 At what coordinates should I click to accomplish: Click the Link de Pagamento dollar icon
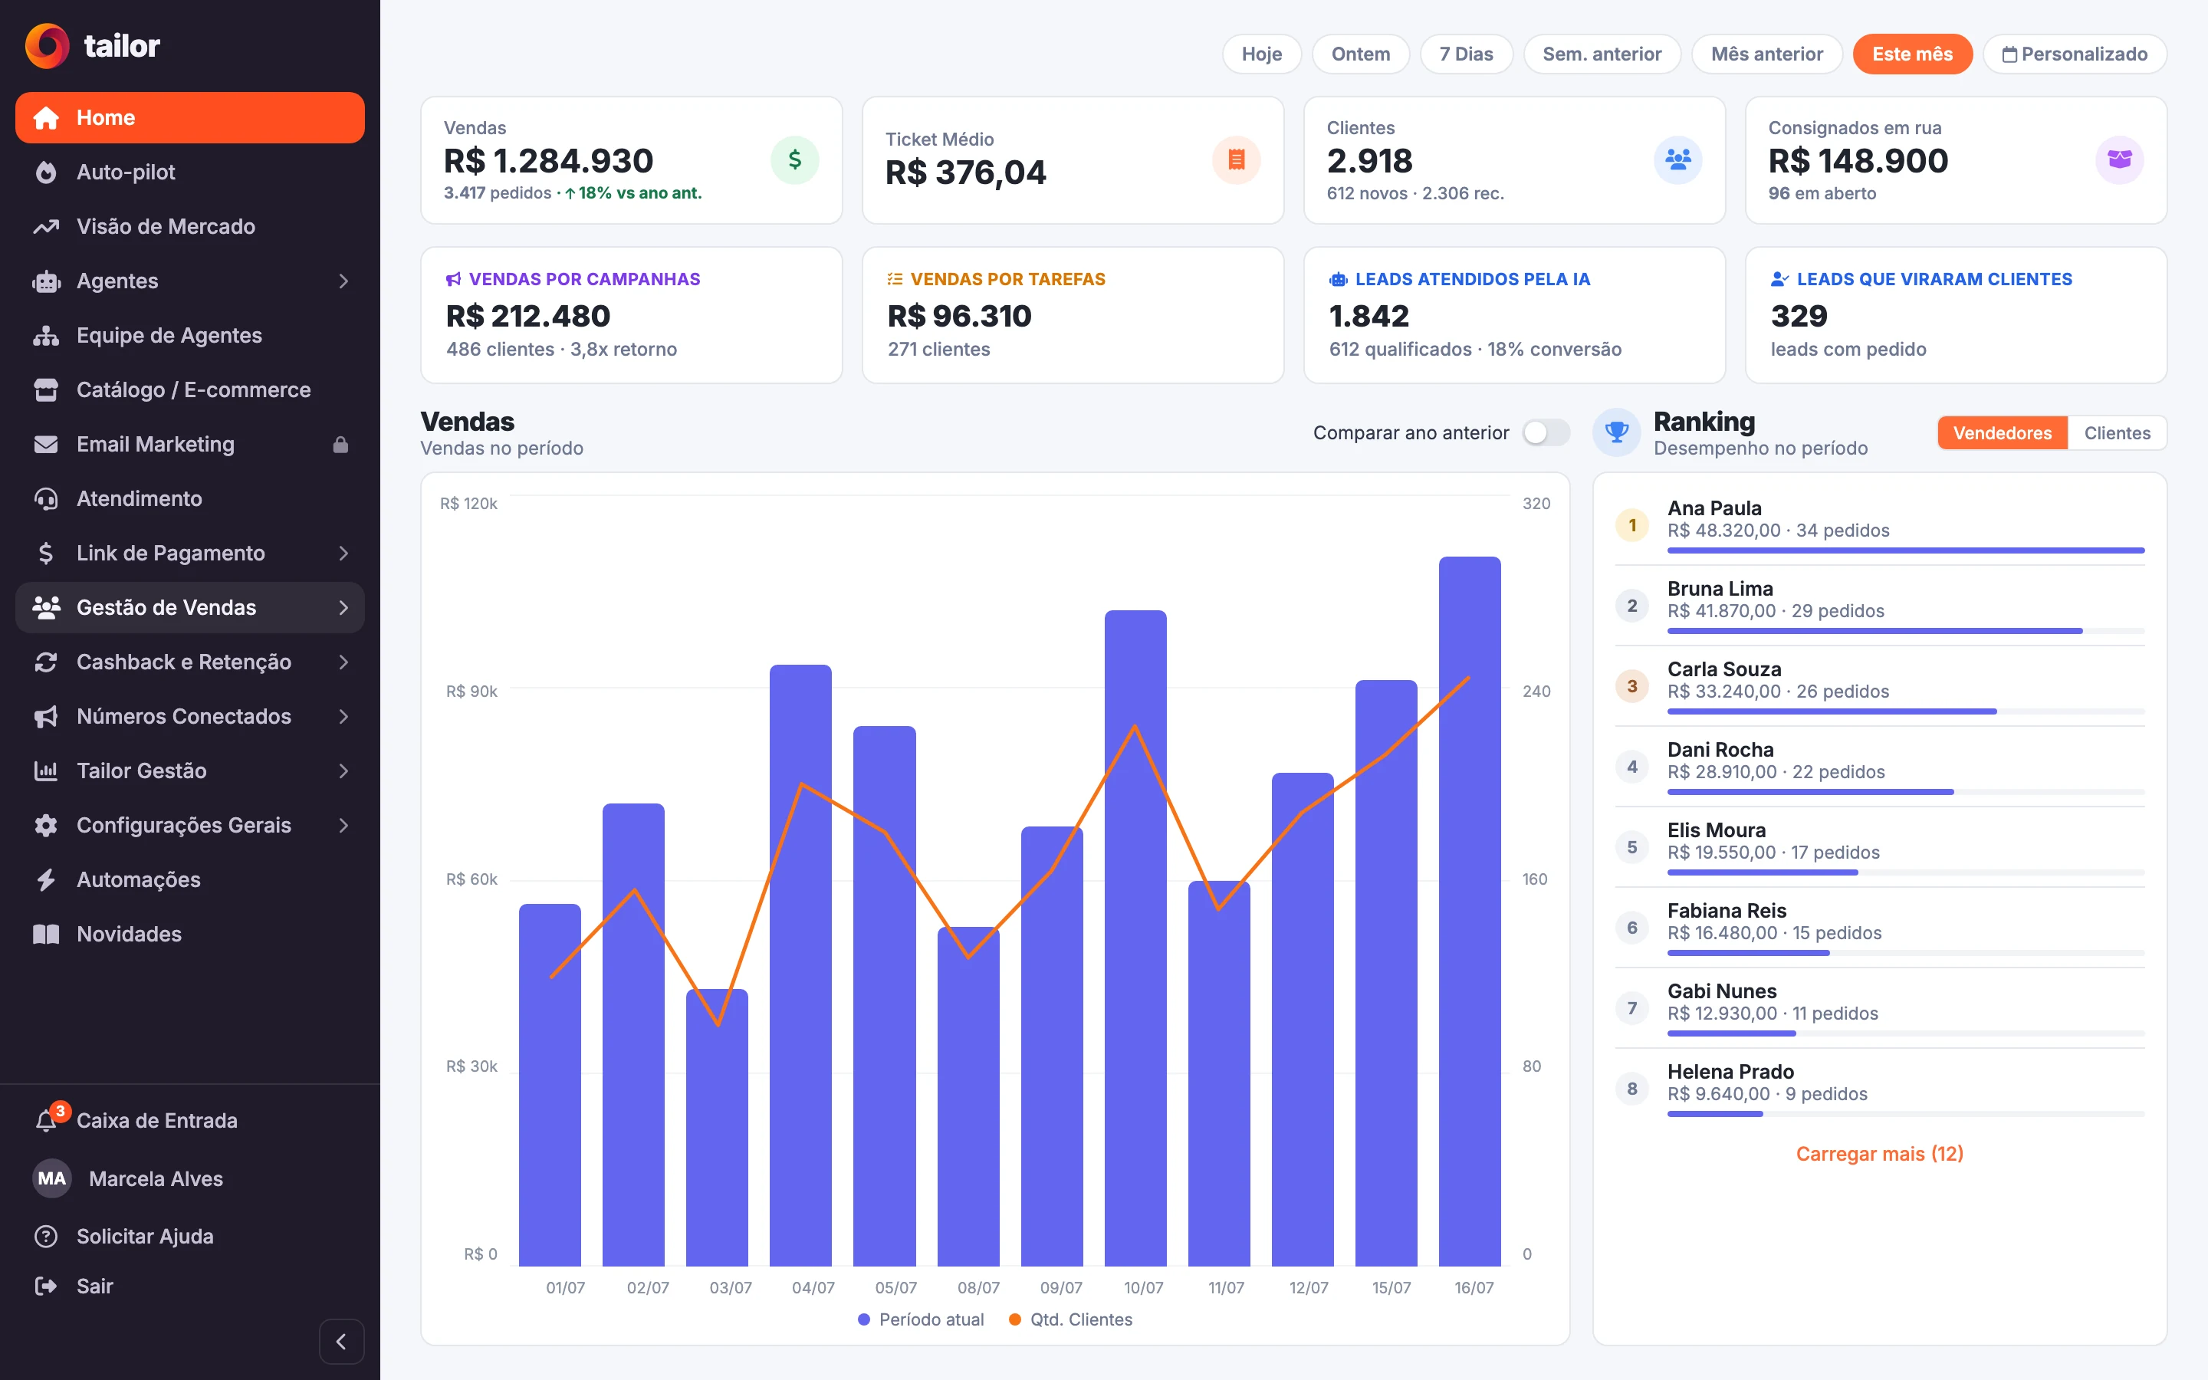pyautogui.click(x=46, y=553)
